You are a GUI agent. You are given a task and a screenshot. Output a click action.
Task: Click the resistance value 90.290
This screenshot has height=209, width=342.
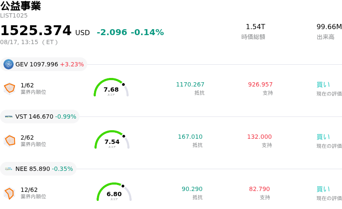[192, 189]
